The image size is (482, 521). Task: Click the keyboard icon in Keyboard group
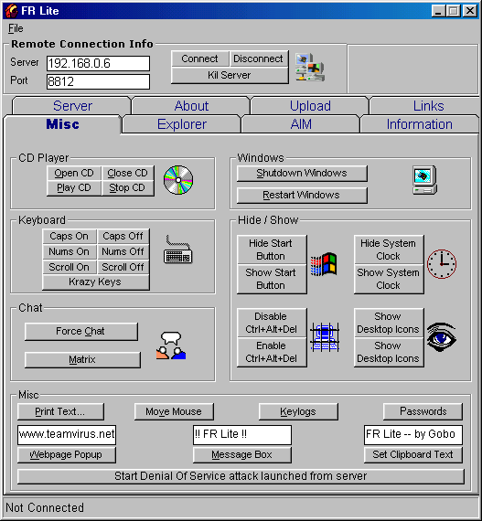(x=178, y=250)
